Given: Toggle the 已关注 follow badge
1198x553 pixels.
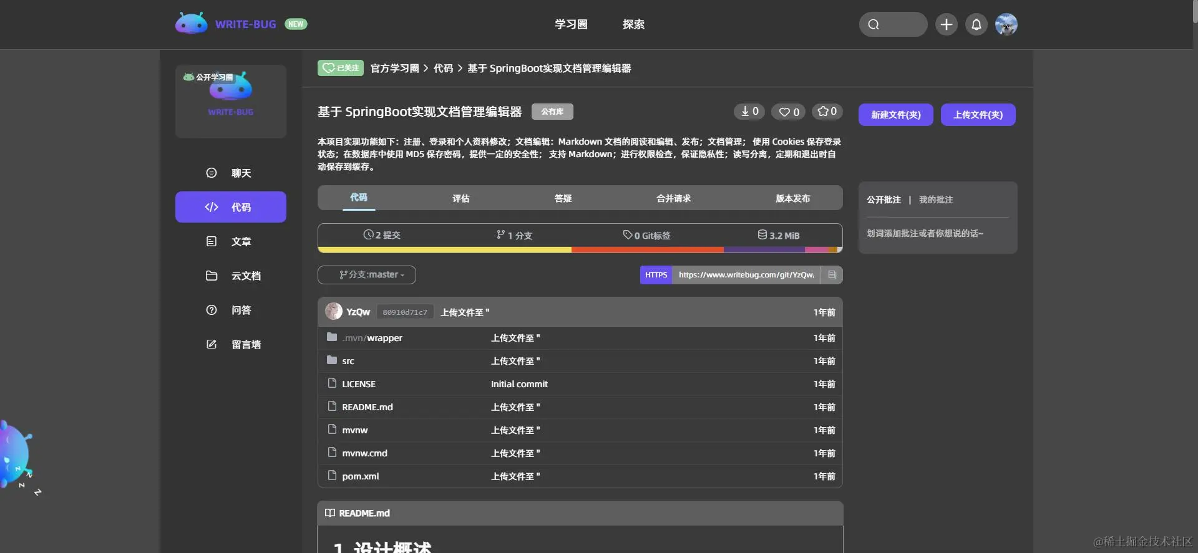Looking at the screenshot, I should pos(341,68).
